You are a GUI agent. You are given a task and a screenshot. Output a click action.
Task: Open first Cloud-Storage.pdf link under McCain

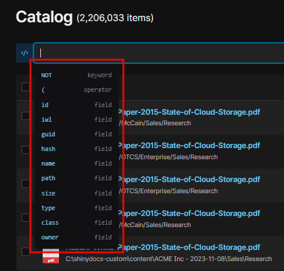point(189,112)
